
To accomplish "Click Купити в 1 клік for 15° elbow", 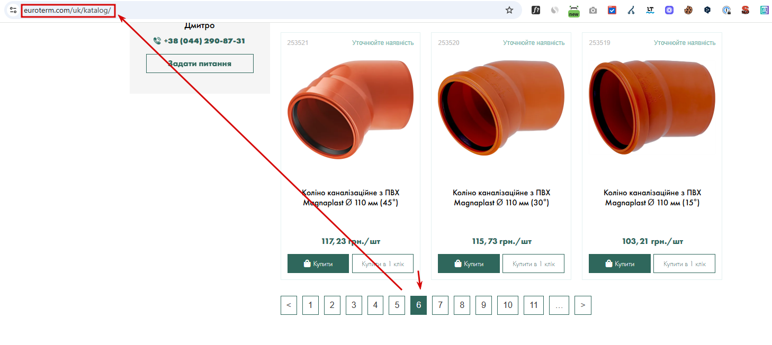I will 684,264.
